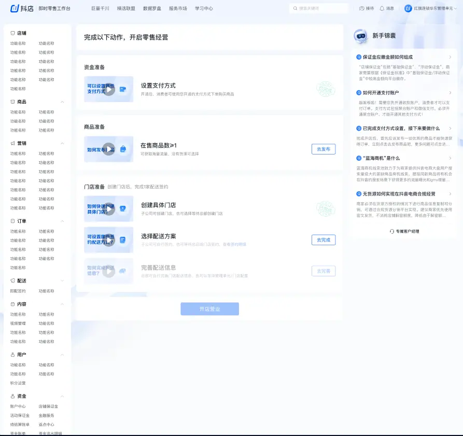Collapse the 订单 sidebar section
The width and height of the screenshot is (463, 436).
click(62, 221)
